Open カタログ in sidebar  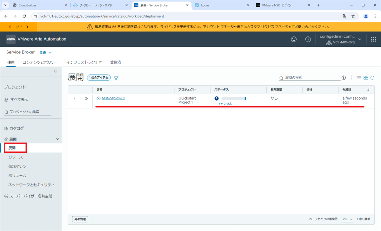17,128
